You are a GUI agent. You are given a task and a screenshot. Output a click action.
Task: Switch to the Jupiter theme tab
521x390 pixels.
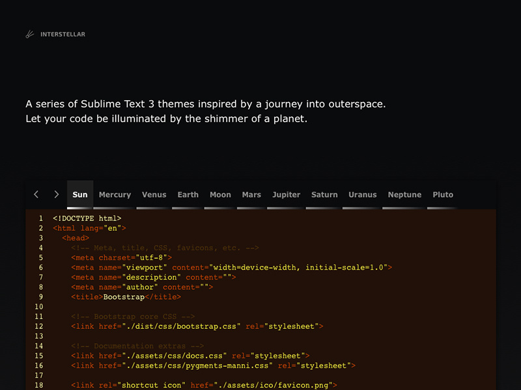287,194
